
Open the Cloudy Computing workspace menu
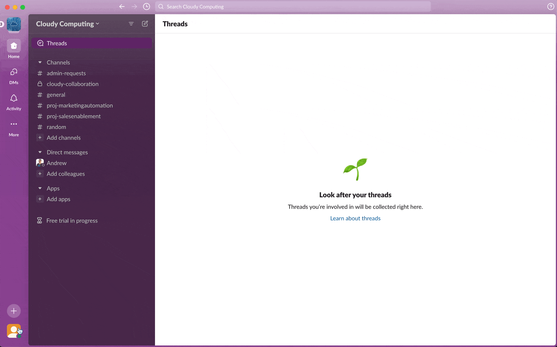click(x=67, y=23)
